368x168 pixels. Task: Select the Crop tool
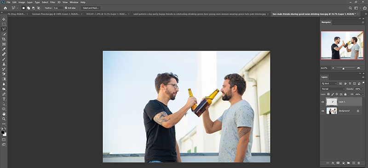[4, 39]
